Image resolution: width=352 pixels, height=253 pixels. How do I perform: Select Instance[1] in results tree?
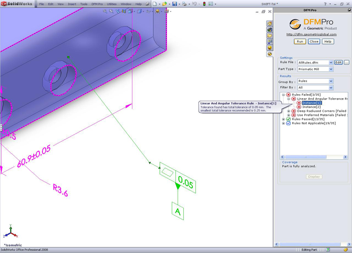[x=312, y=103]
